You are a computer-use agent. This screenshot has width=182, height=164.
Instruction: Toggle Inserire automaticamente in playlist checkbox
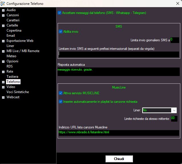[x=60, y=101]
